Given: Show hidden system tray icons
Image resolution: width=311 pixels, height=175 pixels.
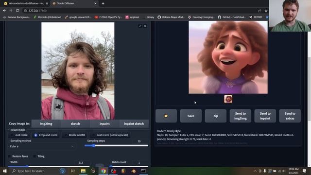Looking at the screenshot, I should pyautogui.click(x=255, y=171).
